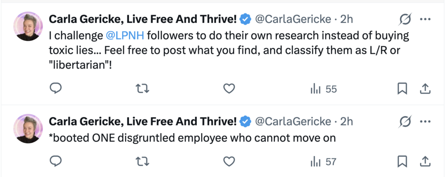Viewport: 445px width, 177px height.
Task: Click the display name on the first tweet
Action: pyautogui.click(x=143, y=19)
